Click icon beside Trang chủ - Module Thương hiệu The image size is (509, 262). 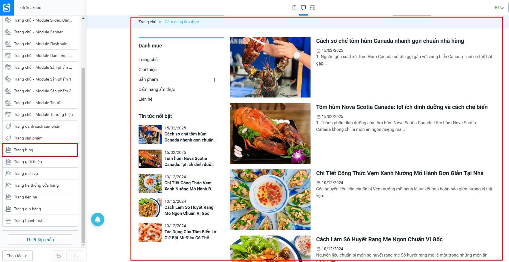coord(9,114)
